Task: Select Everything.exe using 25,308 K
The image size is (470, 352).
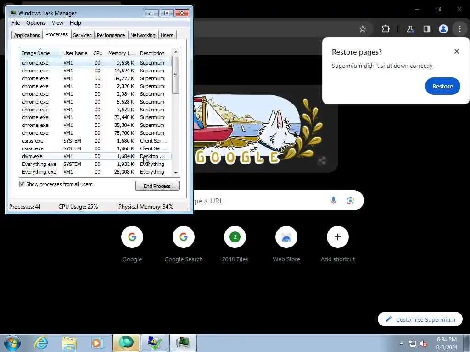Action: [x=95, y=172]
